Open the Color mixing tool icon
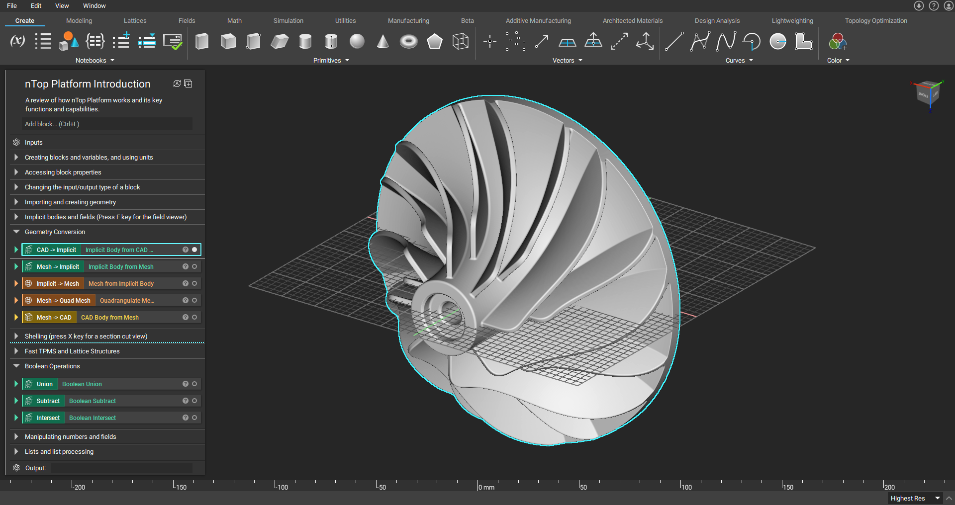 click(x=838, y=41)
